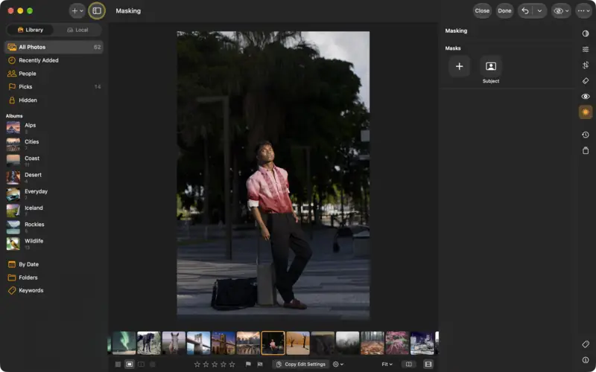The width and height of the screenshot is (596, 372).
Task: Click the Done button
Action: (504, 11)
